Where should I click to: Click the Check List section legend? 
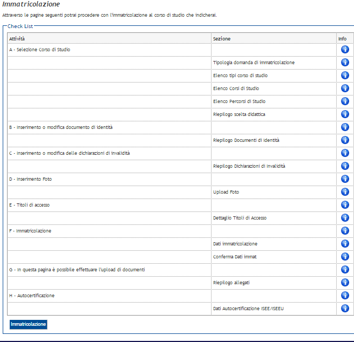coord(20,26)
